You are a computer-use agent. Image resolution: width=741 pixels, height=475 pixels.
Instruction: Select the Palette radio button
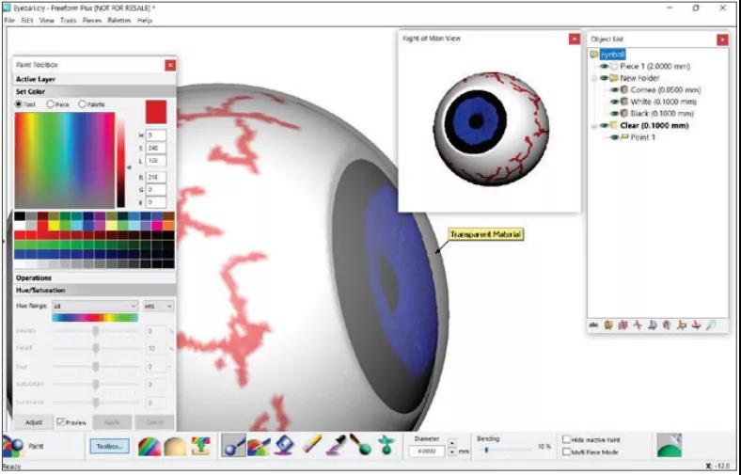pyautogui.click(x=82, y=104)
